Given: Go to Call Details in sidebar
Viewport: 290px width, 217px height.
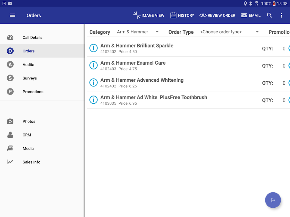Looking at the screenshot, I should (32, 37).
